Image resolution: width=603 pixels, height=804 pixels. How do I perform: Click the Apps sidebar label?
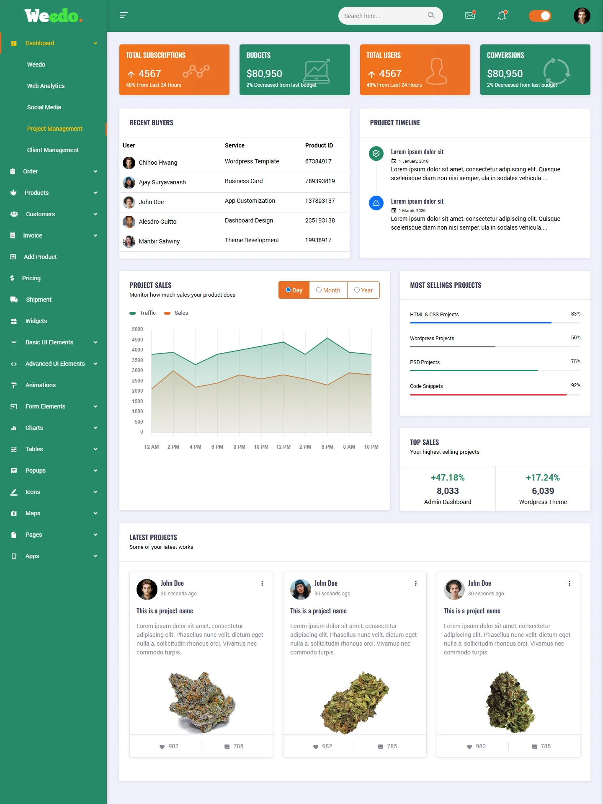[32, 556]
